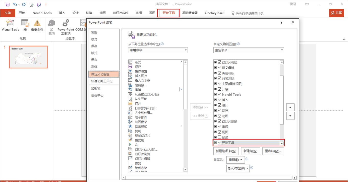Select the 大小和位置... command
This screenshot has height=182, width=348.
(x=144, y=113)
